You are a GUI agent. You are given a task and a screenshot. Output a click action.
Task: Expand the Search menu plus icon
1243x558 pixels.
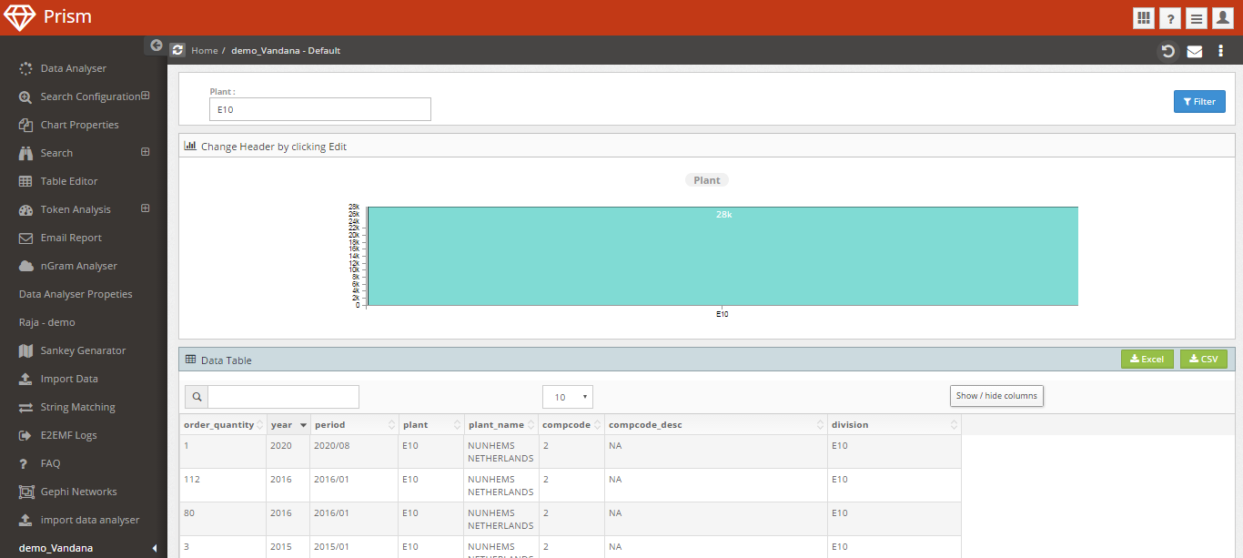(x=146, y=152)
